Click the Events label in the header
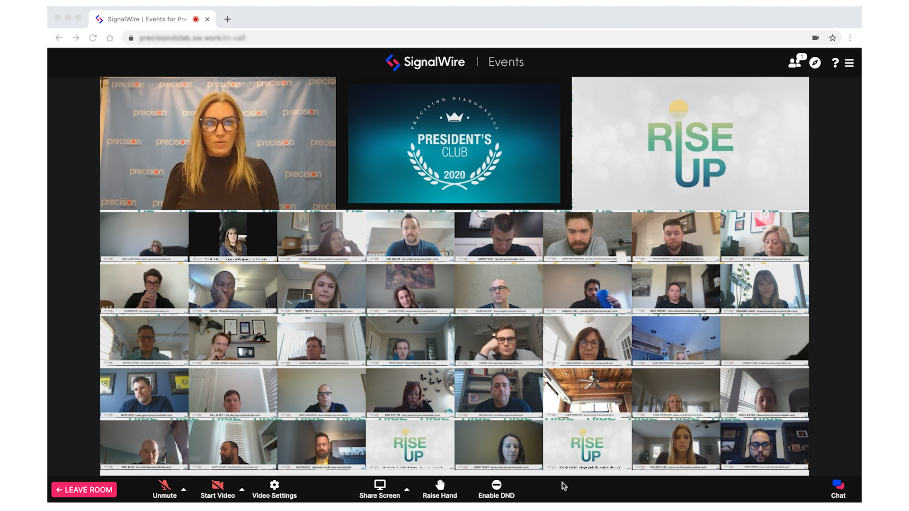Screen dimensions: 909x511 point(506,62)
